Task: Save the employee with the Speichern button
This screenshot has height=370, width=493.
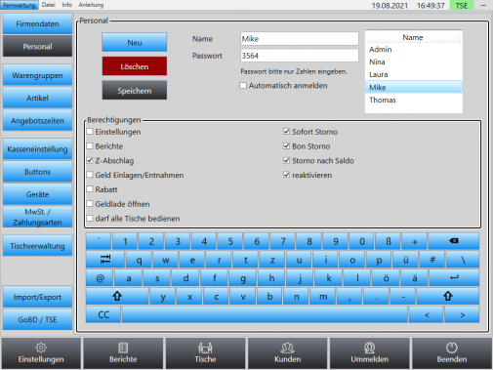Action: 135,91
